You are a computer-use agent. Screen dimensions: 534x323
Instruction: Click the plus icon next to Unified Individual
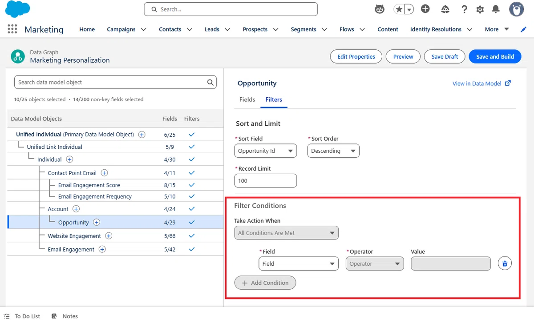[x=142, y=134]
